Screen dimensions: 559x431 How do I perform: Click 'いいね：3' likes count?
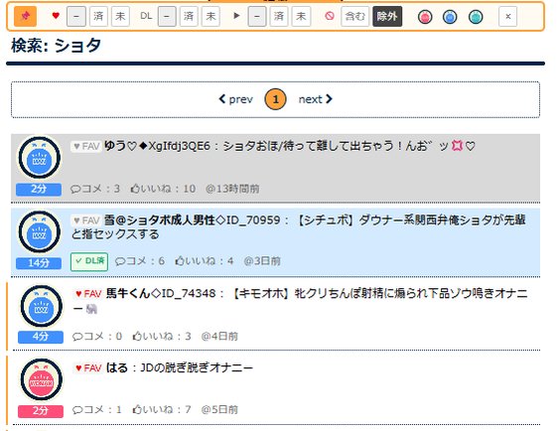tap(162, 337)
